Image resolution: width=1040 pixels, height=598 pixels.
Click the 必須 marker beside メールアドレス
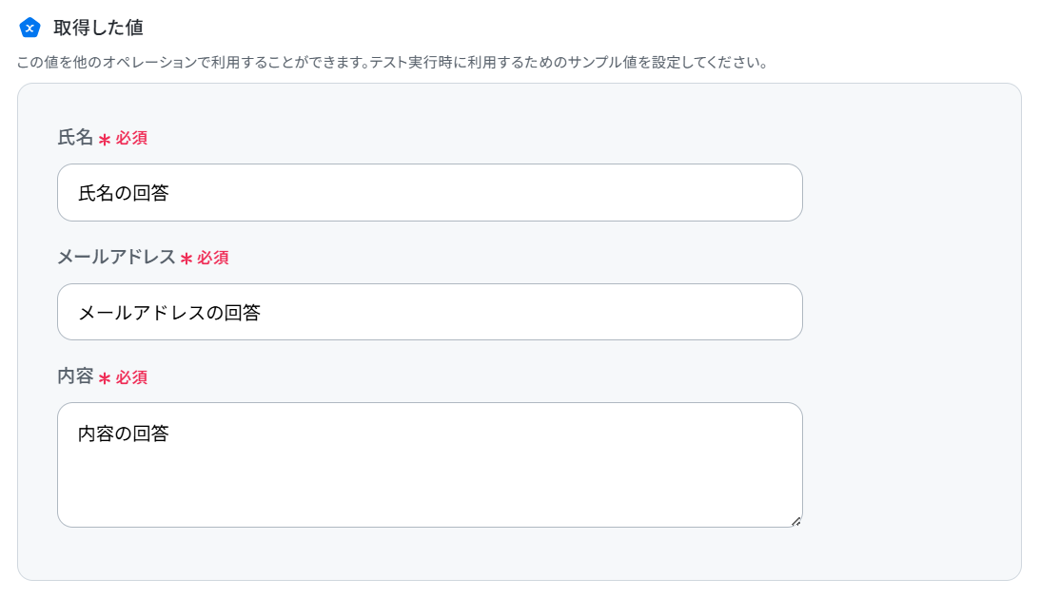[x=213, y=258]
